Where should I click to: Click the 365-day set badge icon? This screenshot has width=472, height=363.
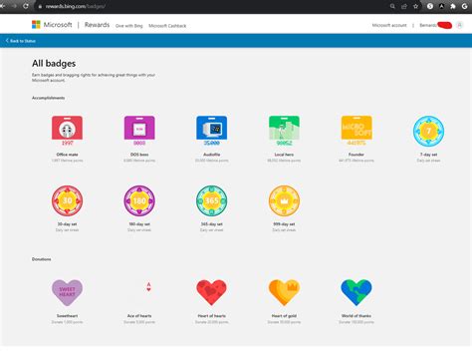click(212, 200)
